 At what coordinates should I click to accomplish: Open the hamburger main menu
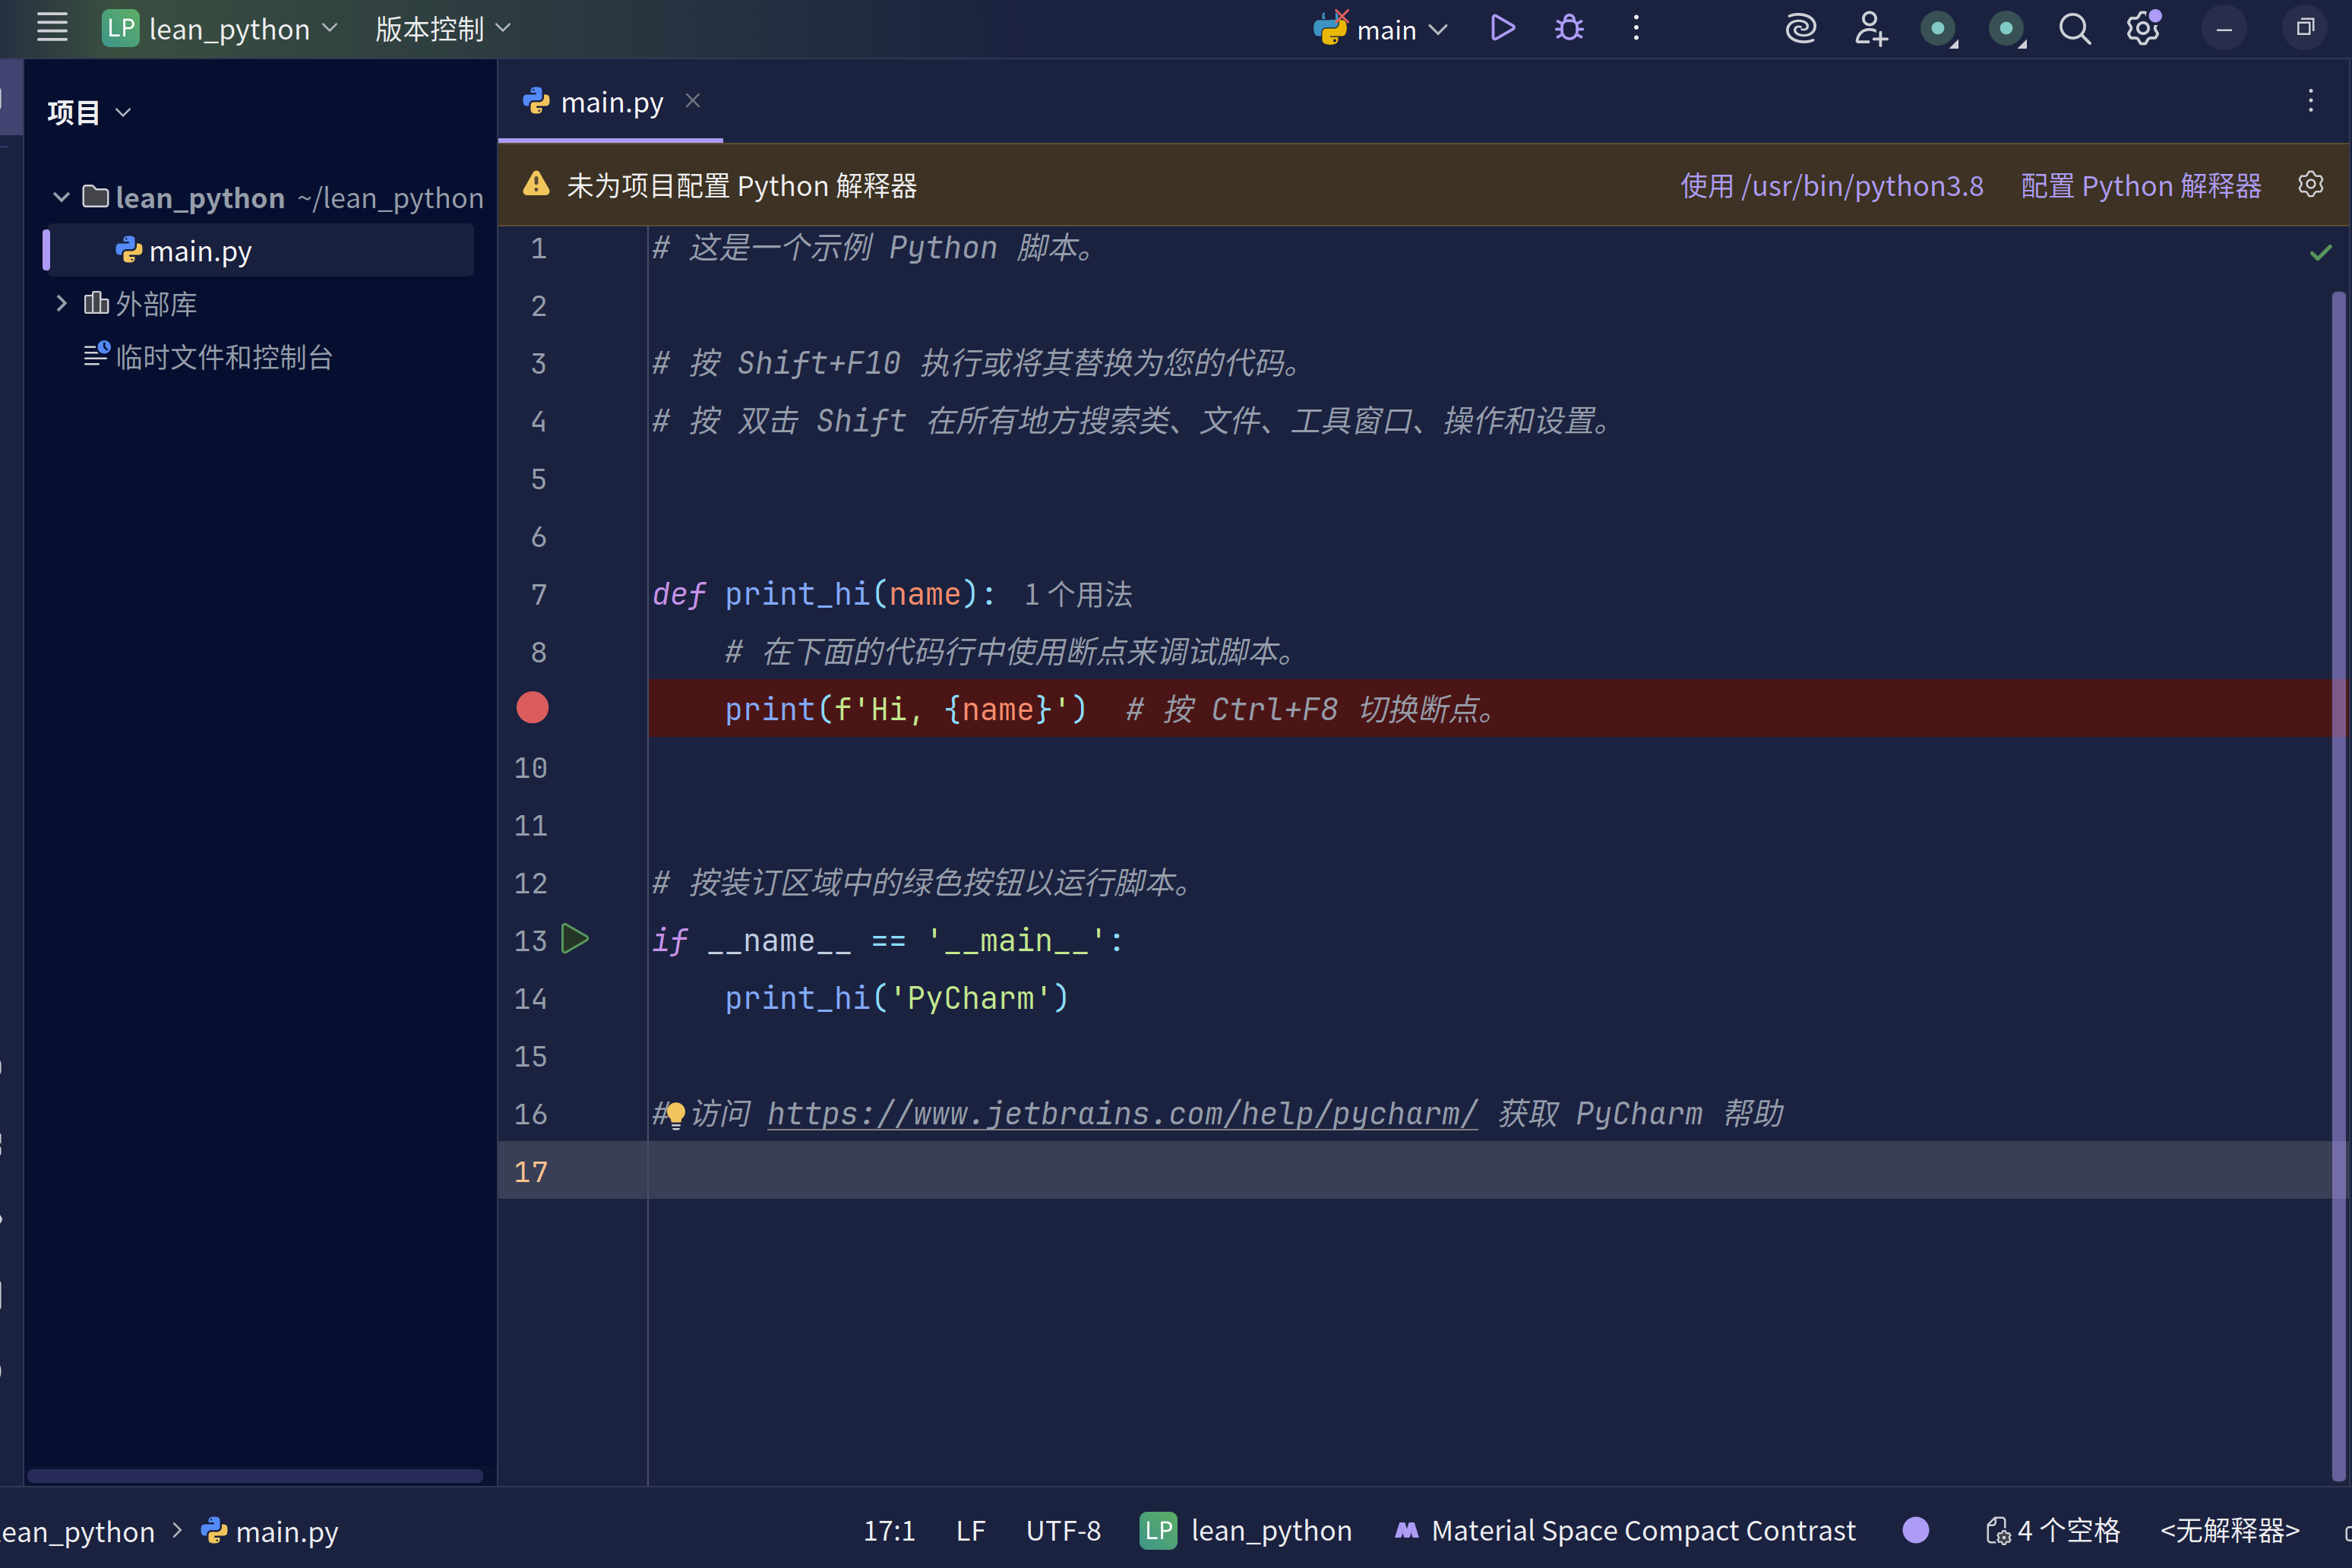click(52, 28)
